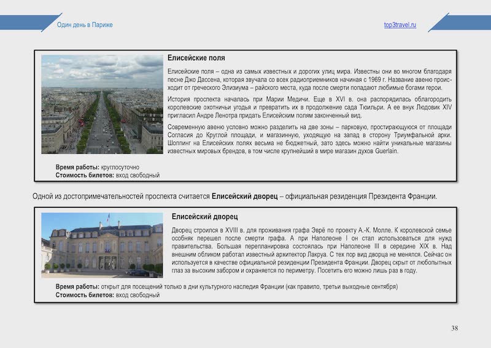Viewport: 491px width, 348px height.
Task: Click "Время работы: круглосуточно" line
Action: click(x=98, y=167)
